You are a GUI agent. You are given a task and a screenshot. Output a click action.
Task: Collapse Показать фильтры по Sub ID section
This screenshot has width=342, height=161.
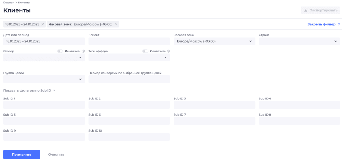click(x=29, y=91)
